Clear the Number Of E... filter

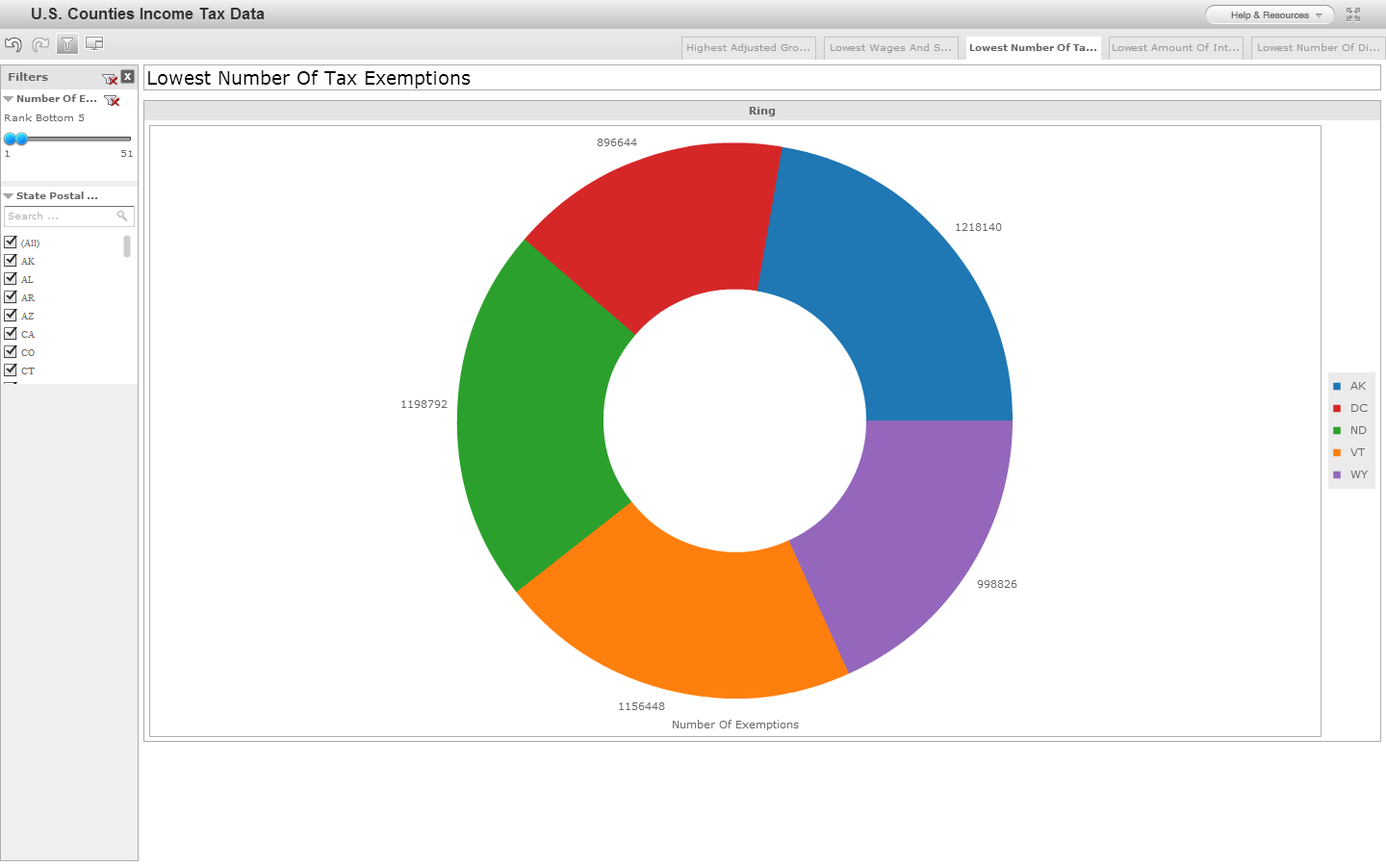113,100
